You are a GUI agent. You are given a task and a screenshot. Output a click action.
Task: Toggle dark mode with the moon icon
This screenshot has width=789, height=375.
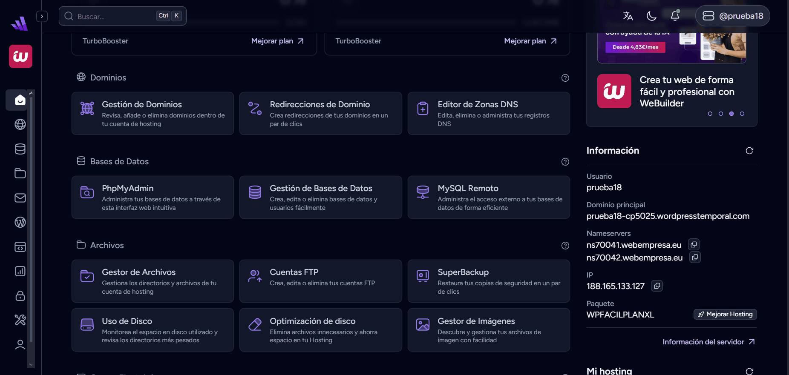point(651,16)
